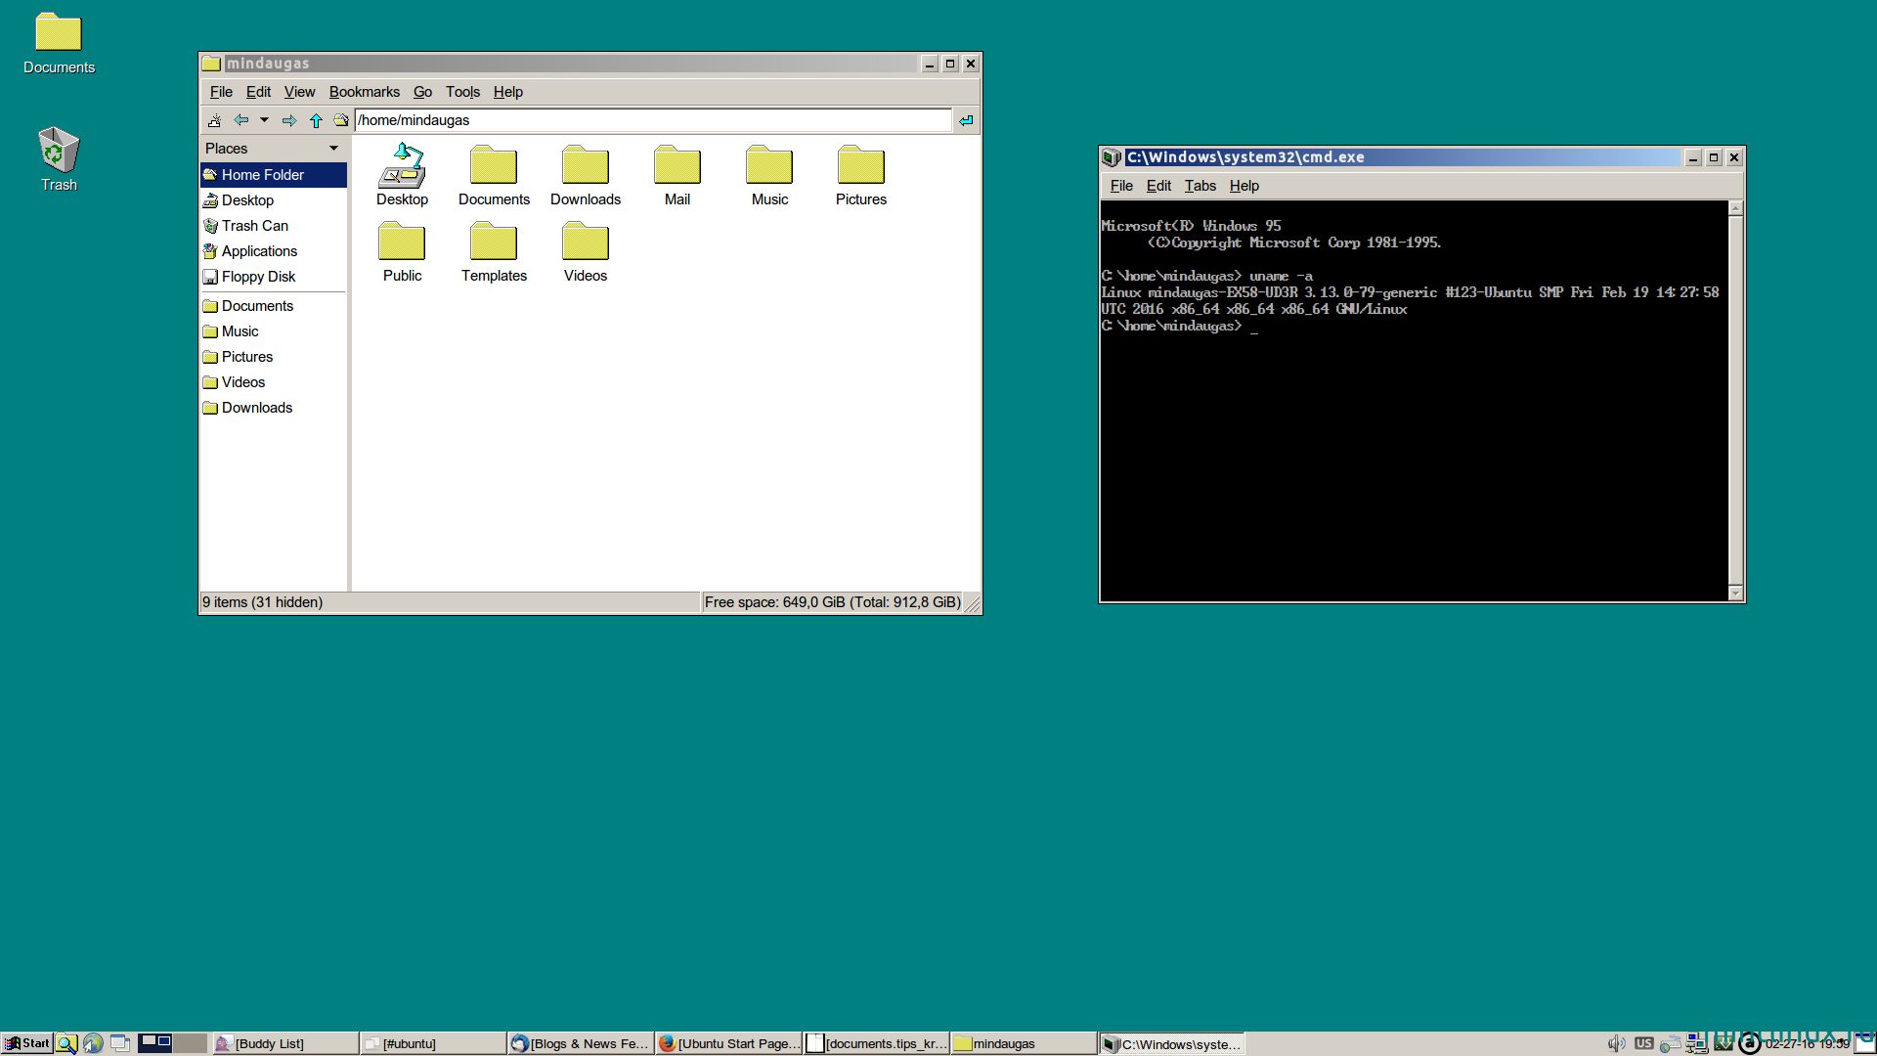Open Pictures bookmark in sidebar
This screenshot has width=1877, height=1056.
pyautogui.click(x=274, y=357)
